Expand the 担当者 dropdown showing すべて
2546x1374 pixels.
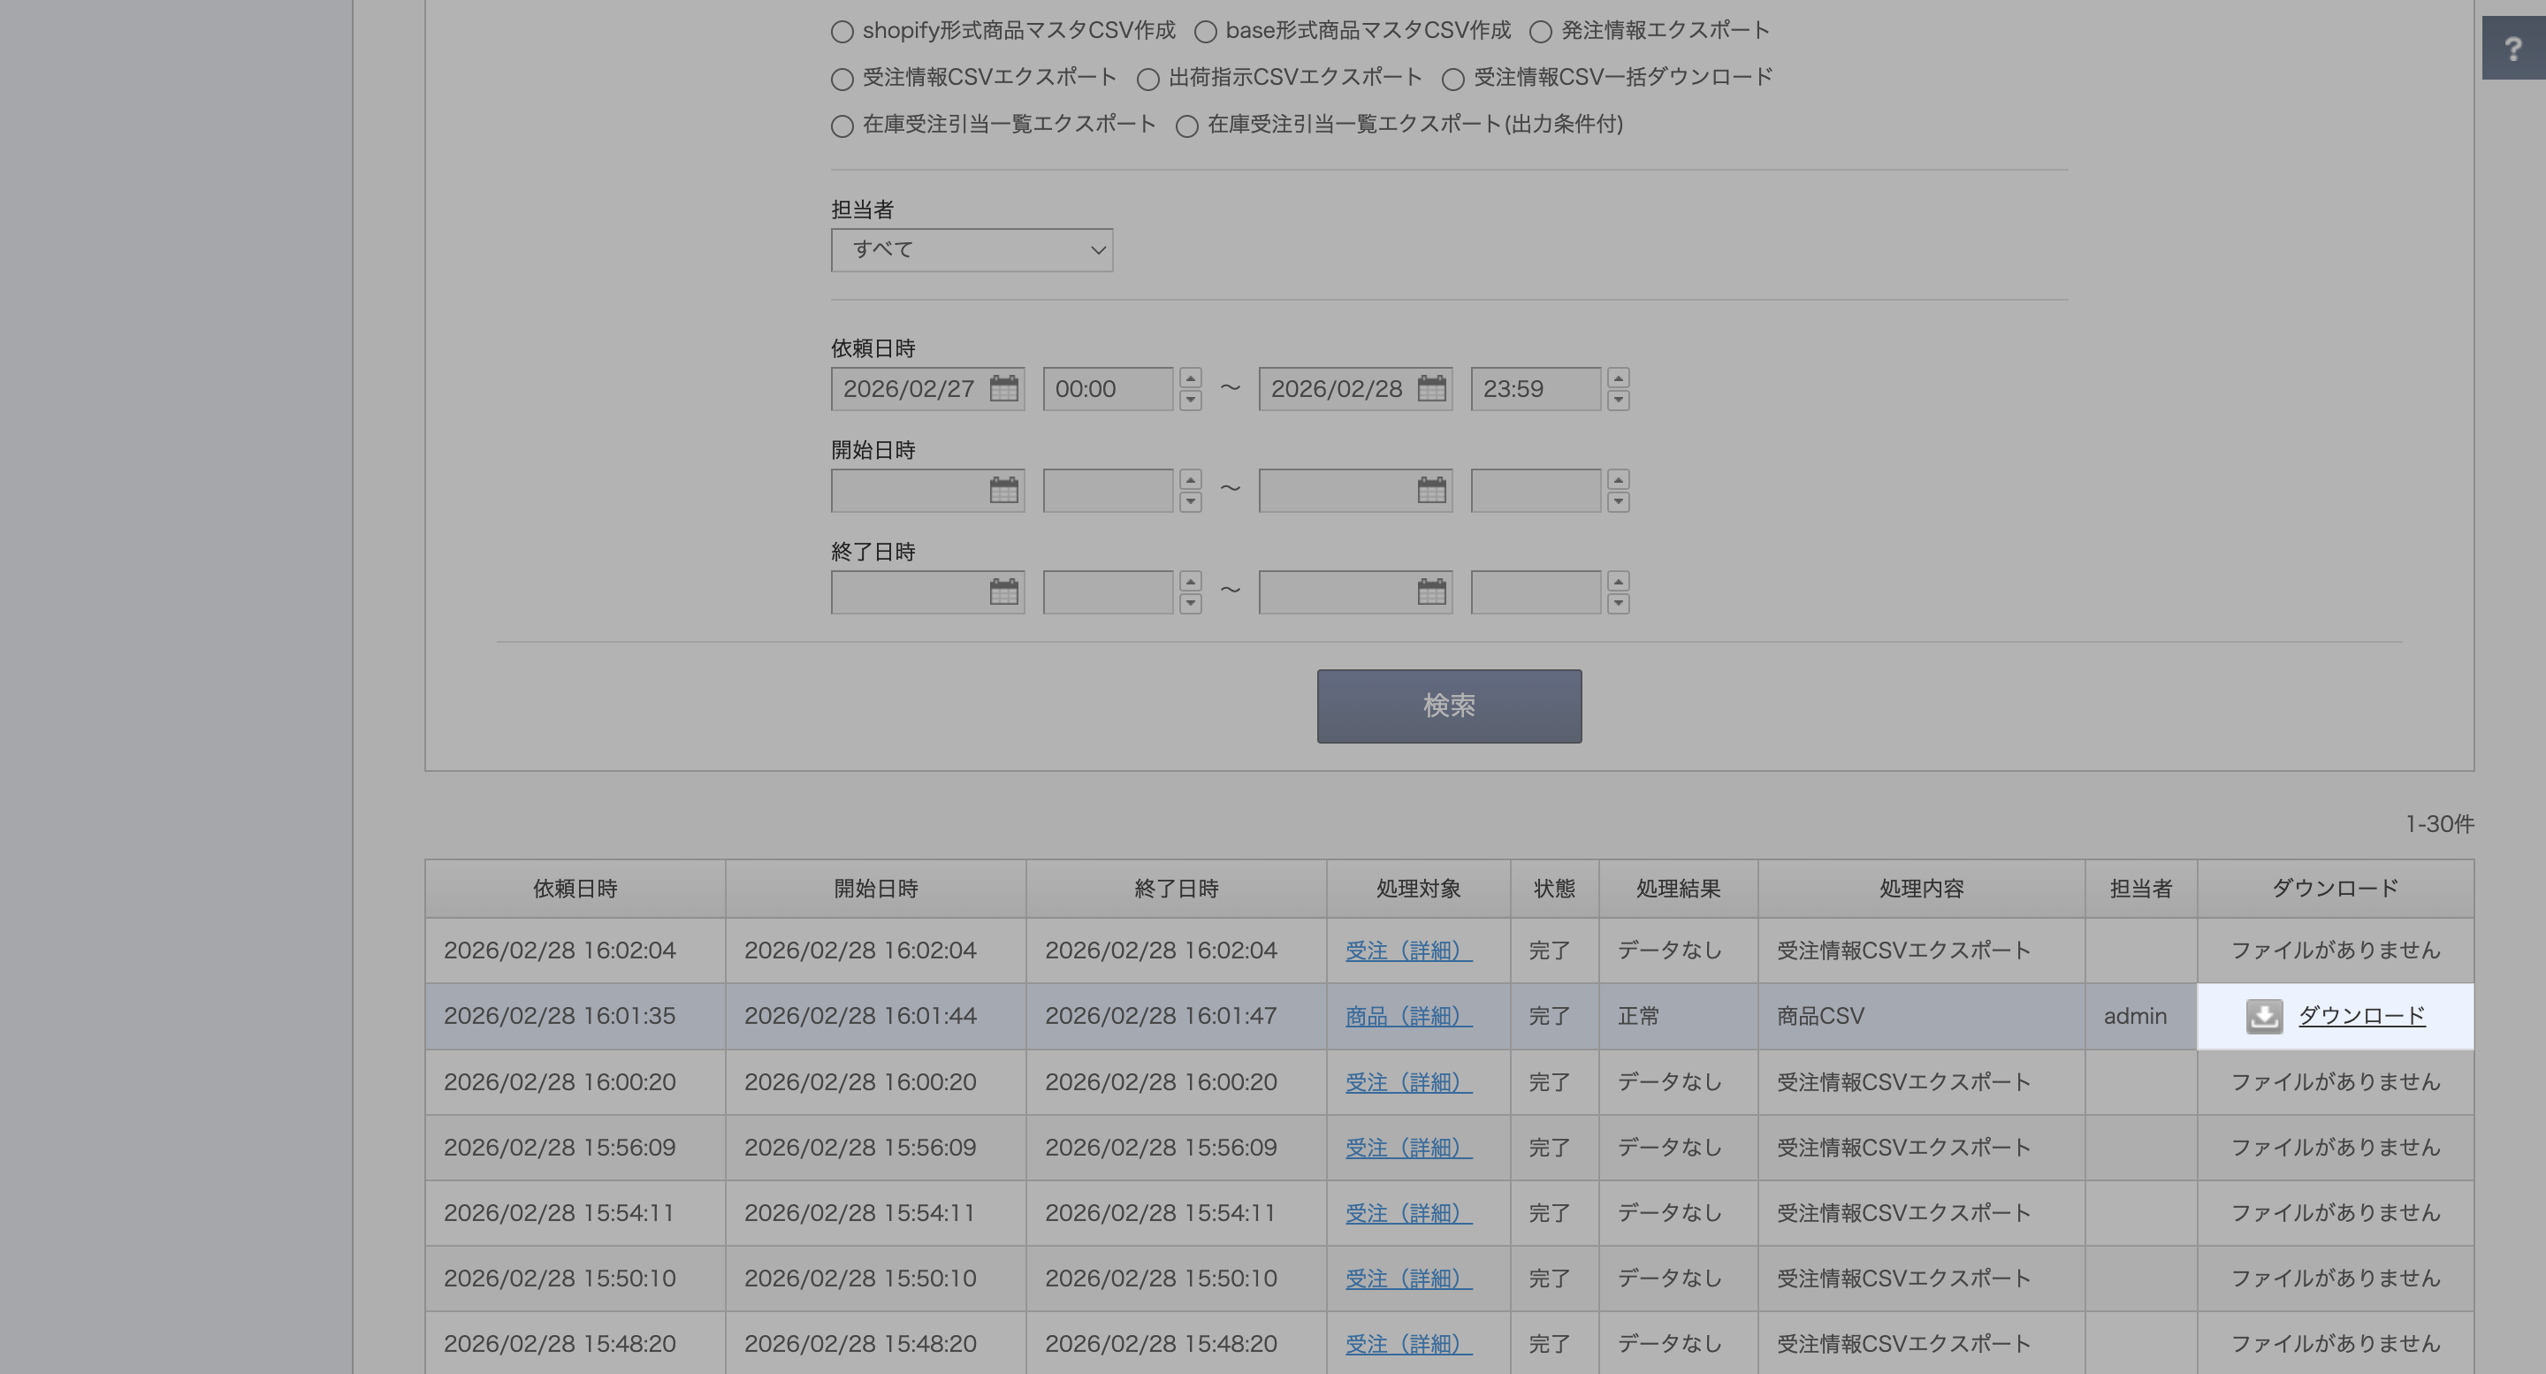coord(972,250)
